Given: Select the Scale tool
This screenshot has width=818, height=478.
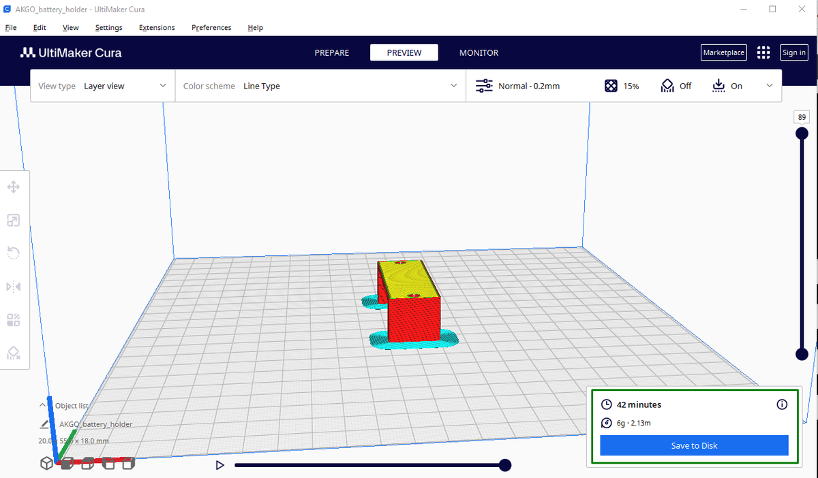Looking at the screenshot, I should coord(14,220).
